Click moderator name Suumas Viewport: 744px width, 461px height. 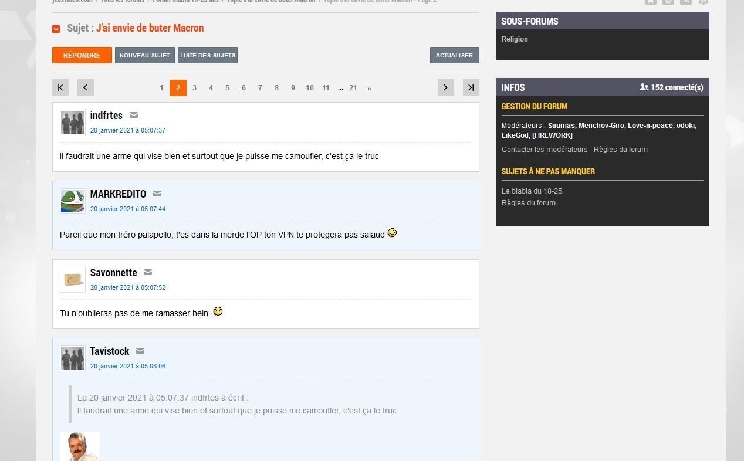(561, 126)
